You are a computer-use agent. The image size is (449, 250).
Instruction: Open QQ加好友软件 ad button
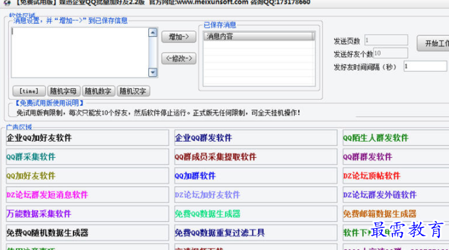(87, 176)
